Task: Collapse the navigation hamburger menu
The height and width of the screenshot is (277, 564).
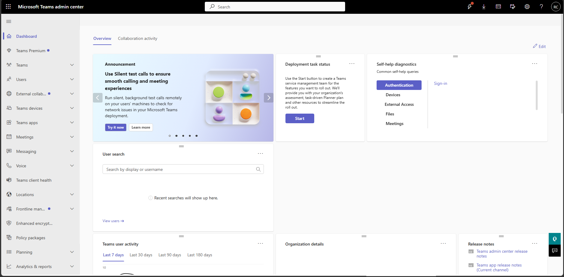Action: [9, 21]
